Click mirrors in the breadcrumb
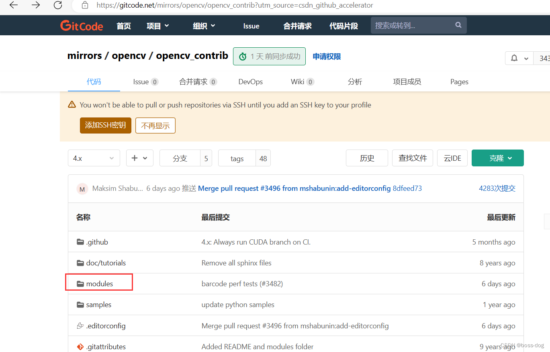Viewport: 550px width, 352px height. coord(84,55)
